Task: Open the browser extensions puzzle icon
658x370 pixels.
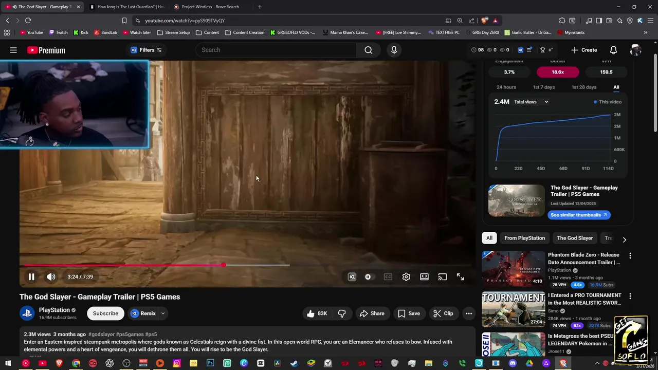Action: [x=562, y=21]
